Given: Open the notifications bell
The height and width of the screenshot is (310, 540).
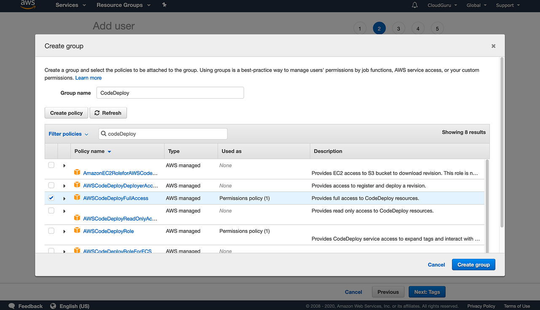Looking at the screenshot, I should click(x=414, y=5).
